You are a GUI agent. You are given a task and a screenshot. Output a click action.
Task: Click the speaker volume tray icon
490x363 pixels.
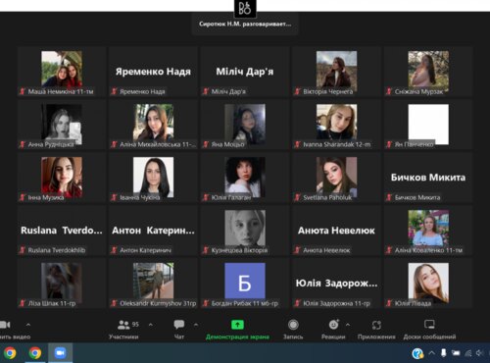click(x=480, y=353)
